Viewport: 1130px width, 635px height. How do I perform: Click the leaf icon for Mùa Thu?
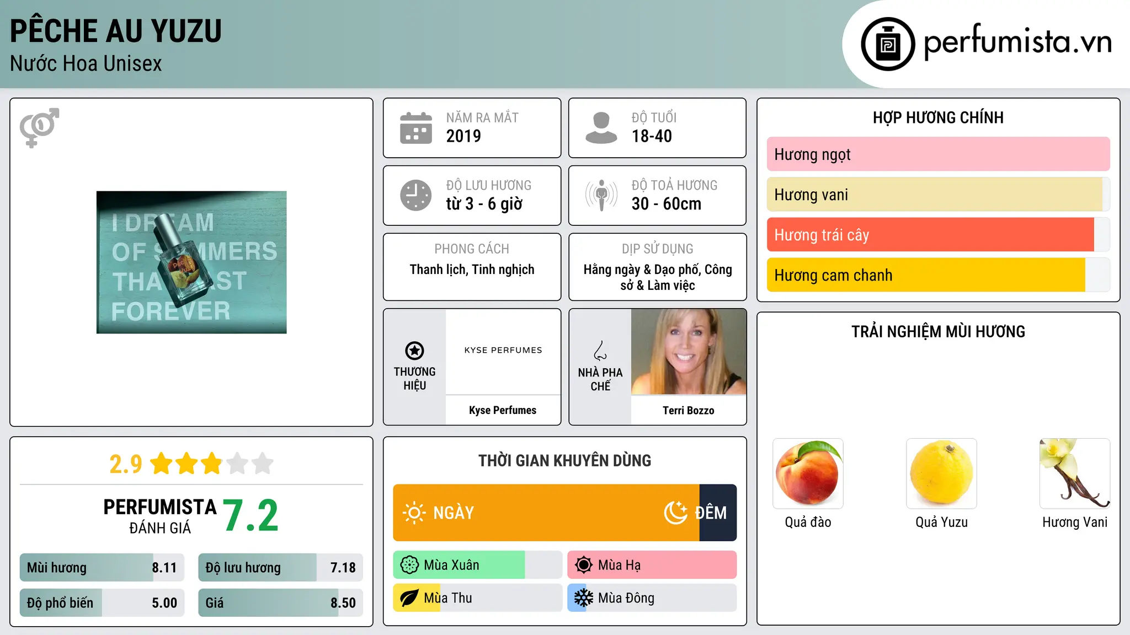click(409, 598)
